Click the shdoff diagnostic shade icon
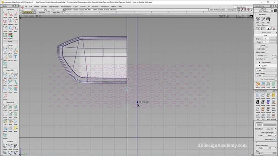Screen dimensions: 278x156 coord(258,95)
